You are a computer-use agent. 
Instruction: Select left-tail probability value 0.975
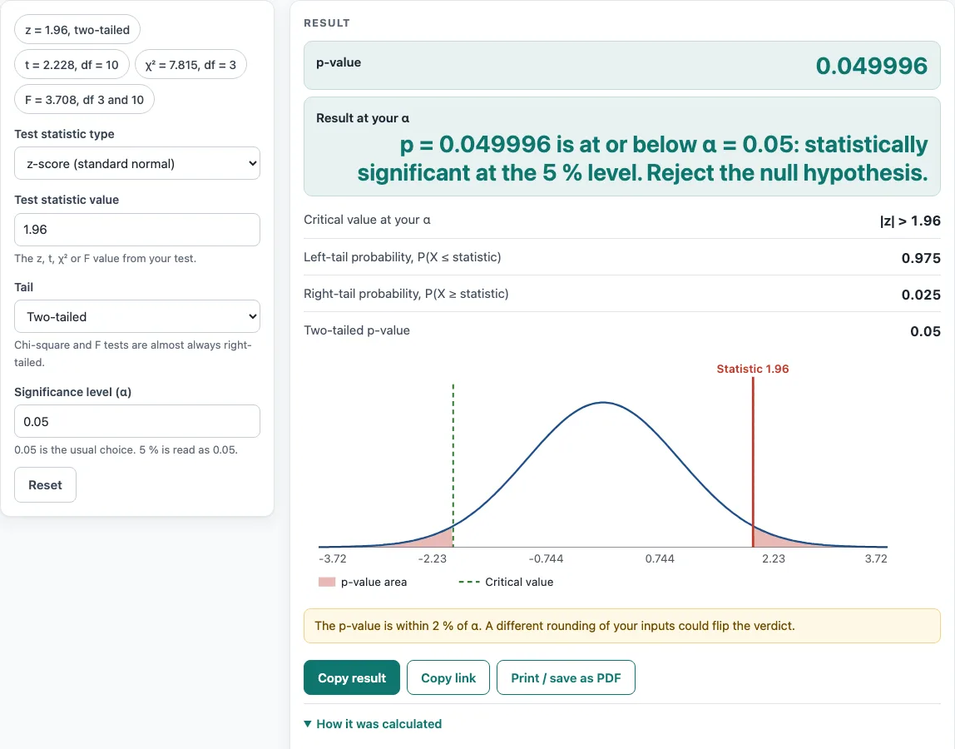click(x=921, y=258)
